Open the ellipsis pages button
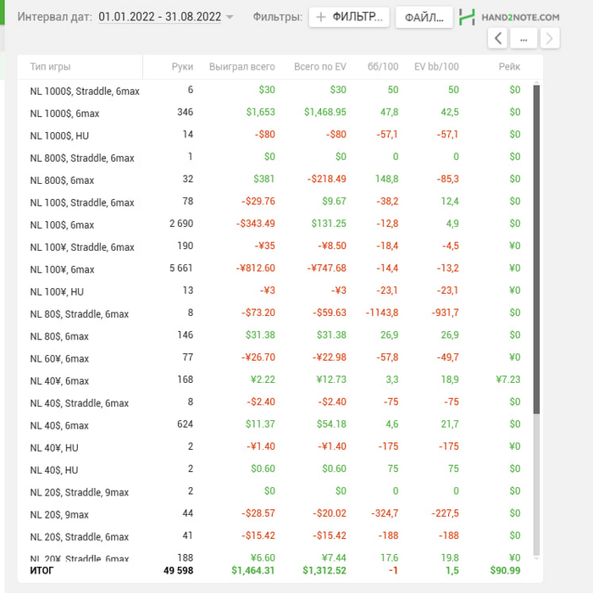Image resolution: width=593 pixels, height=593 pixels. coord(524,38)
